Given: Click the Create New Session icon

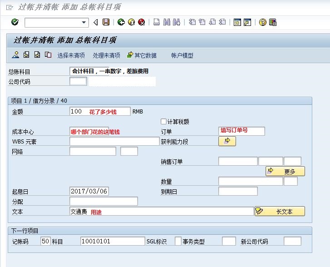Looking at the screenshot, I should tap(237, 22).
